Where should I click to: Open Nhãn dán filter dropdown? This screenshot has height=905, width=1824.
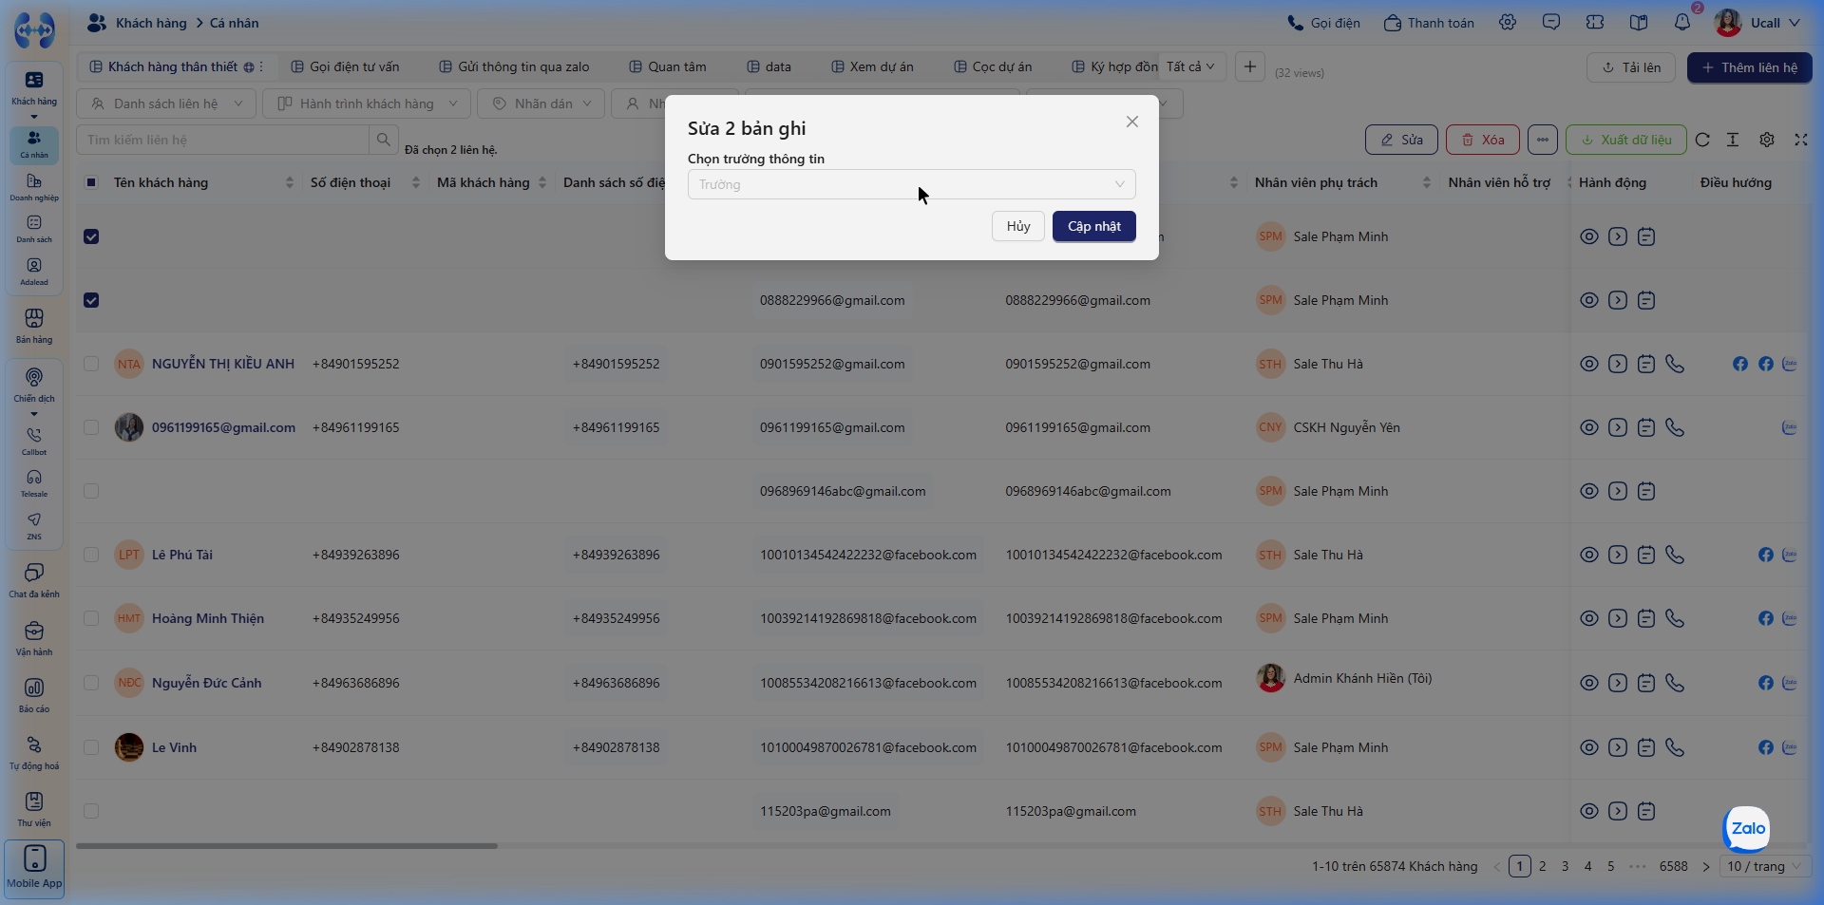click(x=541, y=104)
